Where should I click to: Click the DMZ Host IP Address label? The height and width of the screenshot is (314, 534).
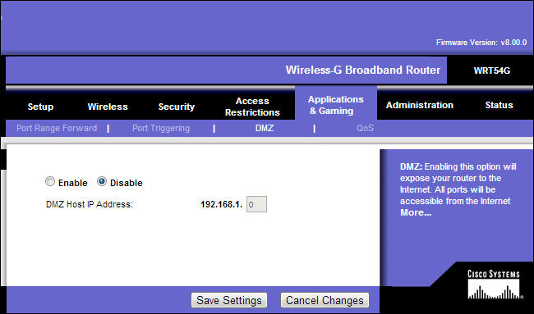[x=90, y=204]
